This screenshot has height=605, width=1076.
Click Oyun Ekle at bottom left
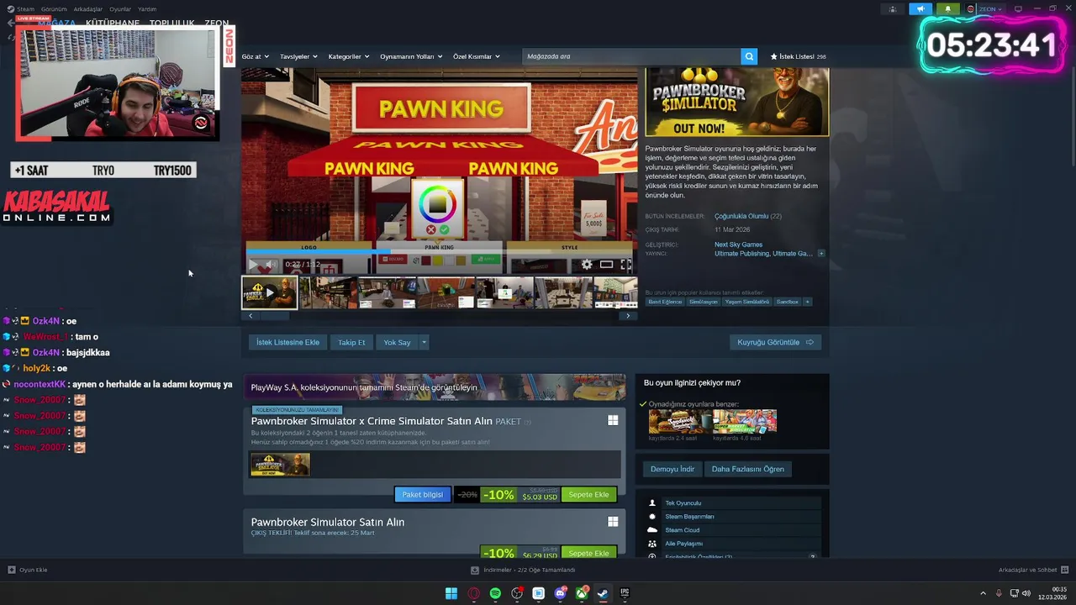click(28, 570)
